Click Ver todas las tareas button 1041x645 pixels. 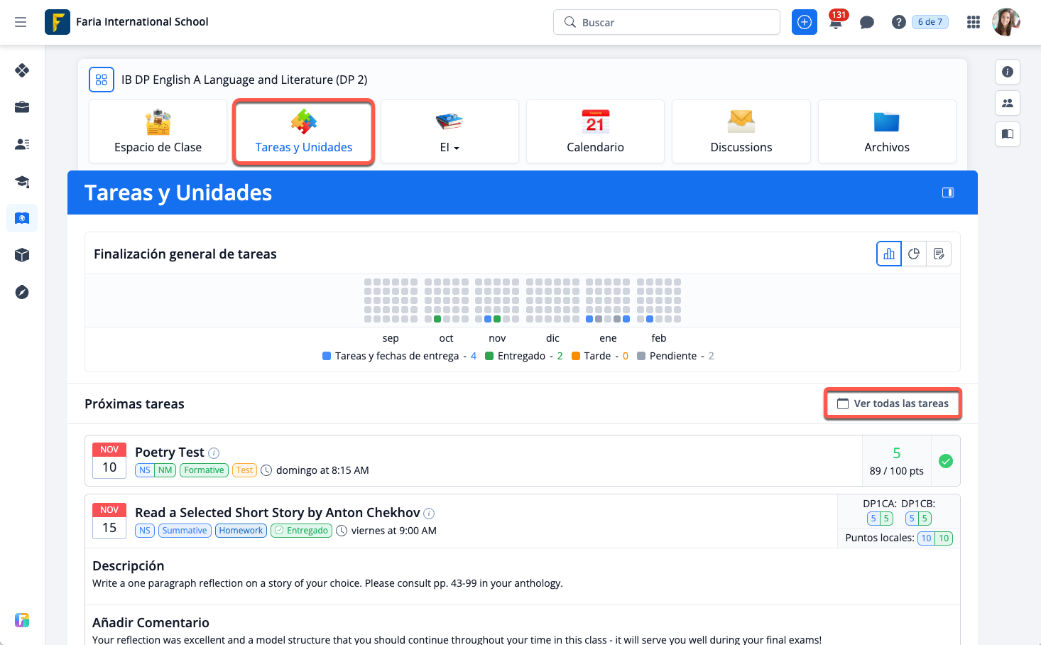pos(892,403)
